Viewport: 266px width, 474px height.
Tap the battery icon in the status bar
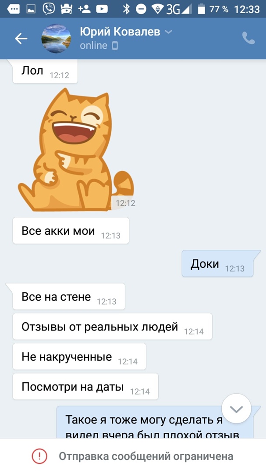(x=202, y=9)
